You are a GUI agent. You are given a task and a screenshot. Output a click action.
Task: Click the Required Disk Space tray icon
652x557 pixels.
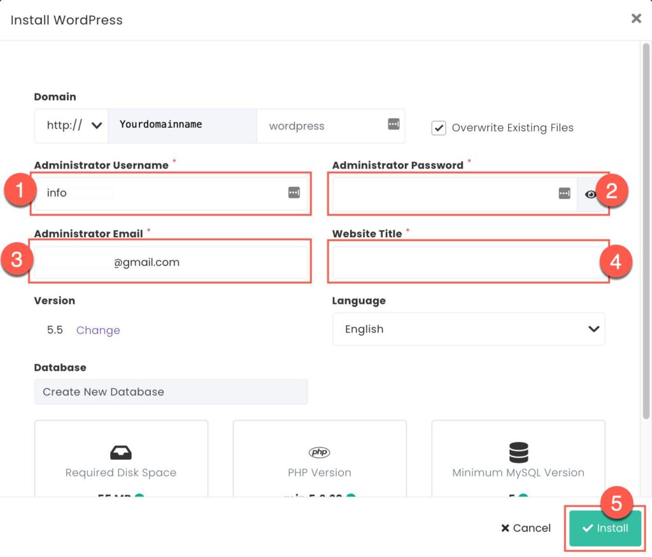pos(120,452)
